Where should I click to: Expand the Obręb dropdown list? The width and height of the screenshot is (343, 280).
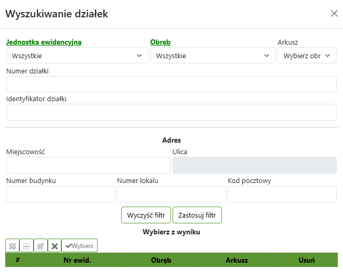(212, 56)
